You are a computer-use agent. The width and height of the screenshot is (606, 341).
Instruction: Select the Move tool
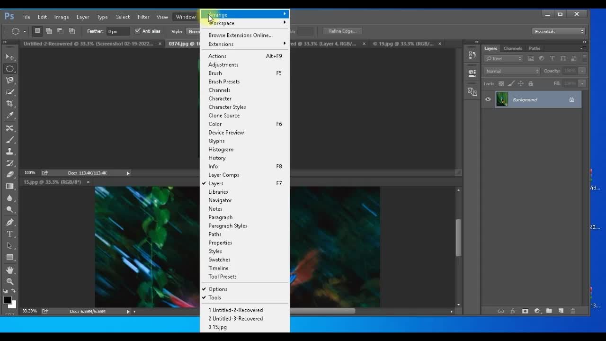pyautogui.click(x=9, y=57)
